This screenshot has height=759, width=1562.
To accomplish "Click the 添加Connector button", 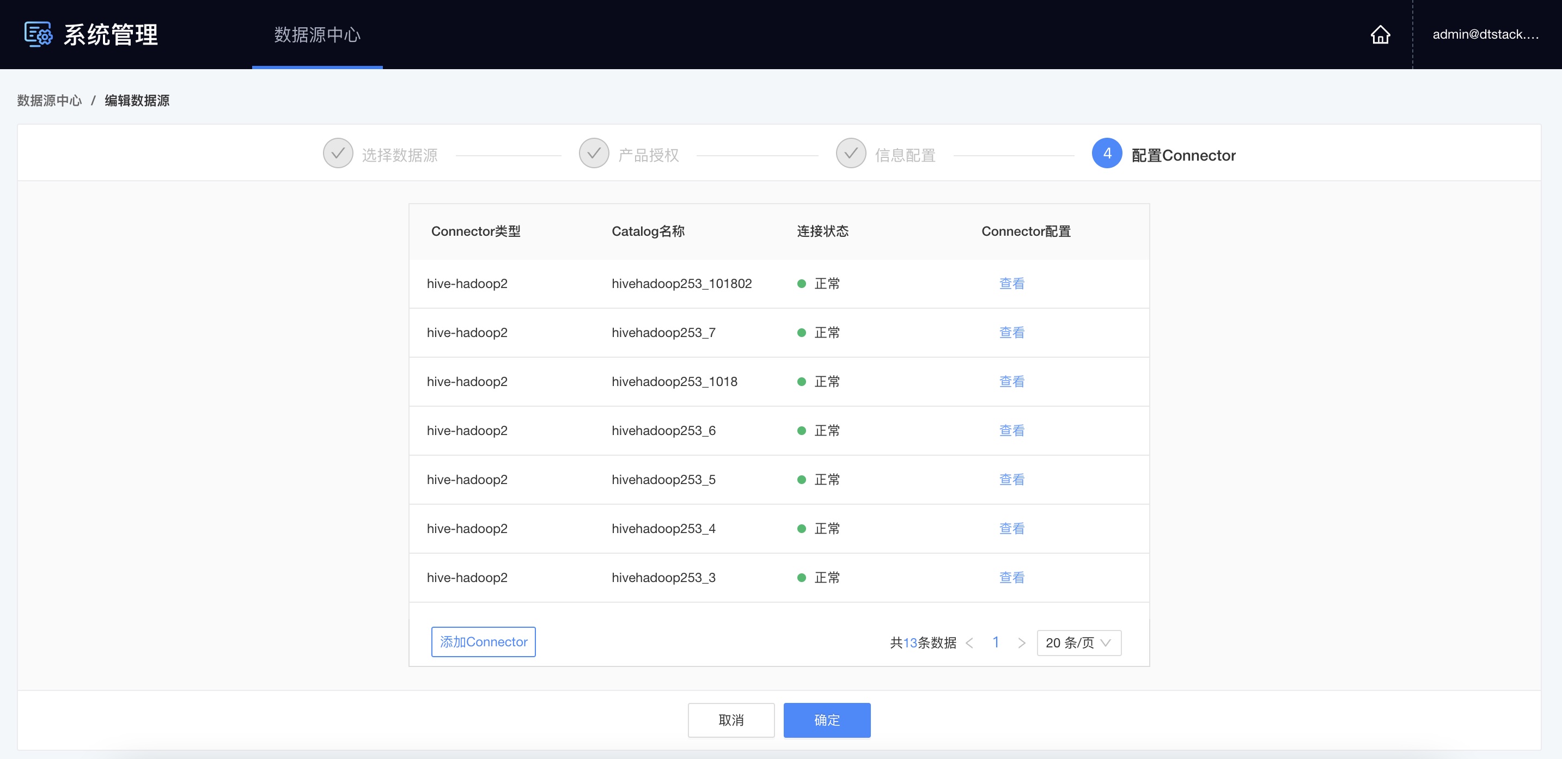I will [x=483, y=642].
